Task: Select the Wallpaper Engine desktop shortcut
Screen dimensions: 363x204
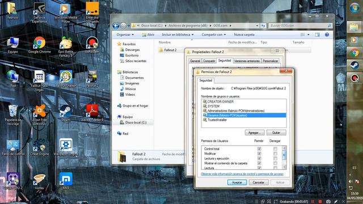Action: pyautogui.click(x=66, y=147)
